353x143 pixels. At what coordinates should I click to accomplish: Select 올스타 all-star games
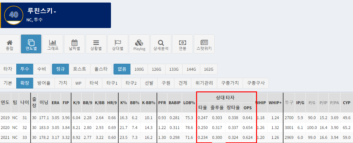101,69
